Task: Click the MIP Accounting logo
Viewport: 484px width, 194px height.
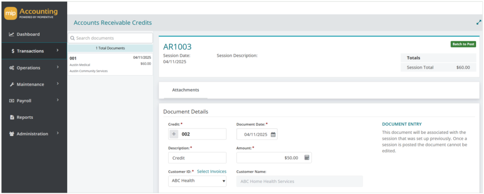Action: point(31,14)
